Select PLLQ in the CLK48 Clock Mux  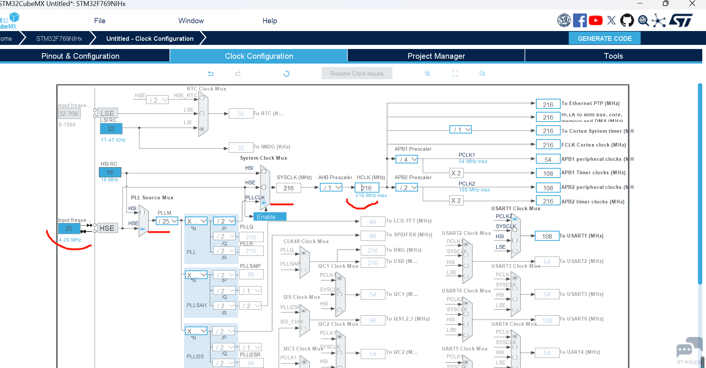click(x=304, y=253)
